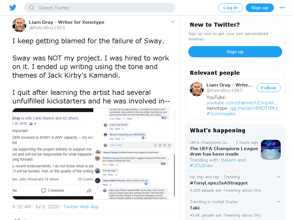Expand options for #TonyLopezIsAStraggot trend
293x220 pixels.
coord(278,177)
